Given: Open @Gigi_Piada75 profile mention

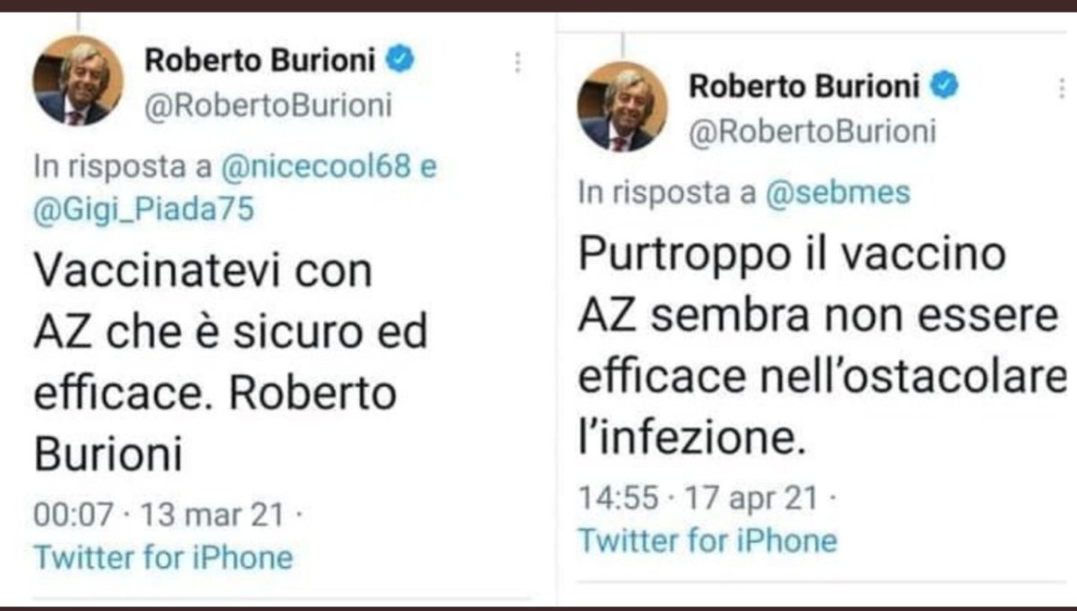Looking at the screenshot, I should pyautogui.click(x=144, y=209).
